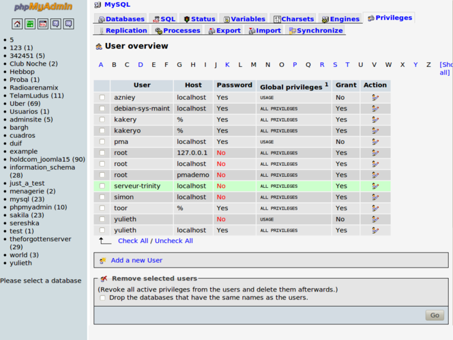Edit privileges icon for user azniey
The width and height of the screenshot is (453, 340).
pos(375,98)
